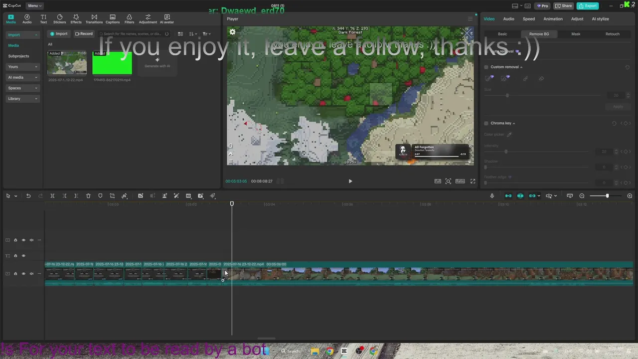Viewport: 638px width, 359px height.
Task: Switch to the Animation properties tab
Action: pos(553,19)
